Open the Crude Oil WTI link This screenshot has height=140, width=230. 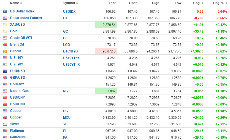[x=21, y=38]
